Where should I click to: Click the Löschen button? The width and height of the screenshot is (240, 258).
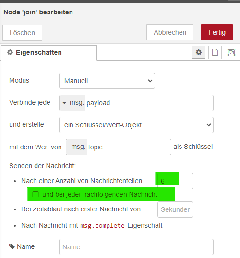click(23, 33)
